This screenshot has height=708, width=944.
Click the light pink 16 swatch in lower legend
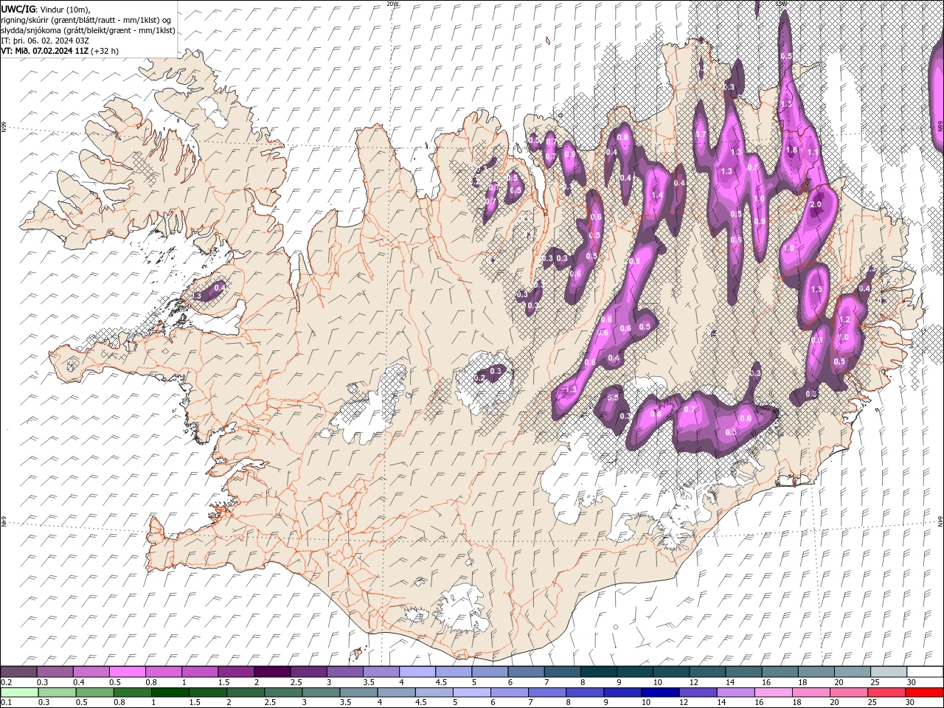[772, 693]
